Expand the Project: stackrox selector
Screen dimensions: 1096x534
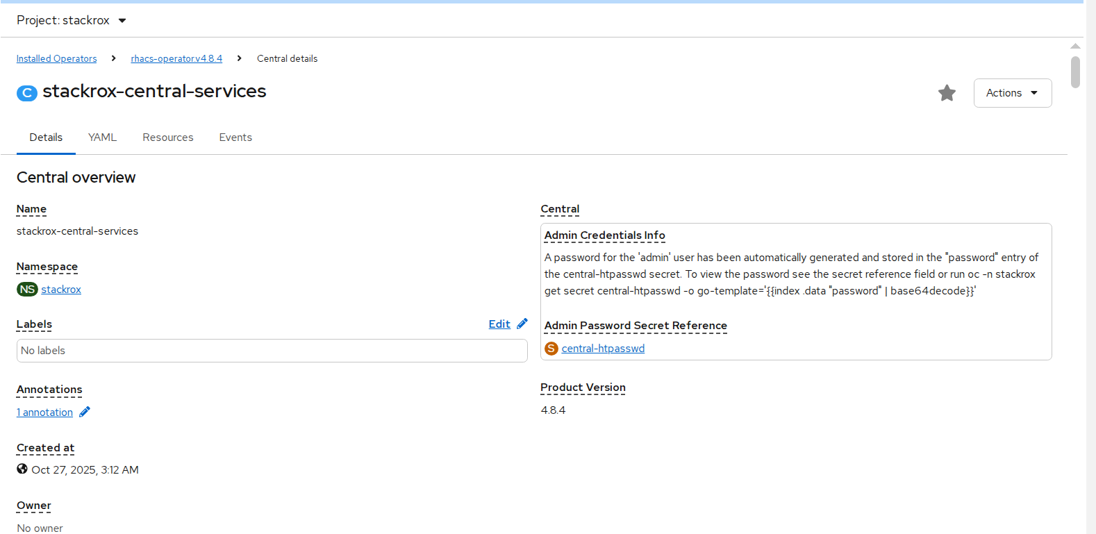coord(72,20)
